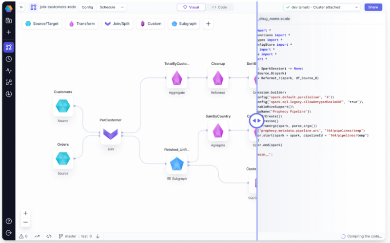Click the logout icon in sidebar
This screenshot has width=390, height=243.
click(x=9, y=233)
